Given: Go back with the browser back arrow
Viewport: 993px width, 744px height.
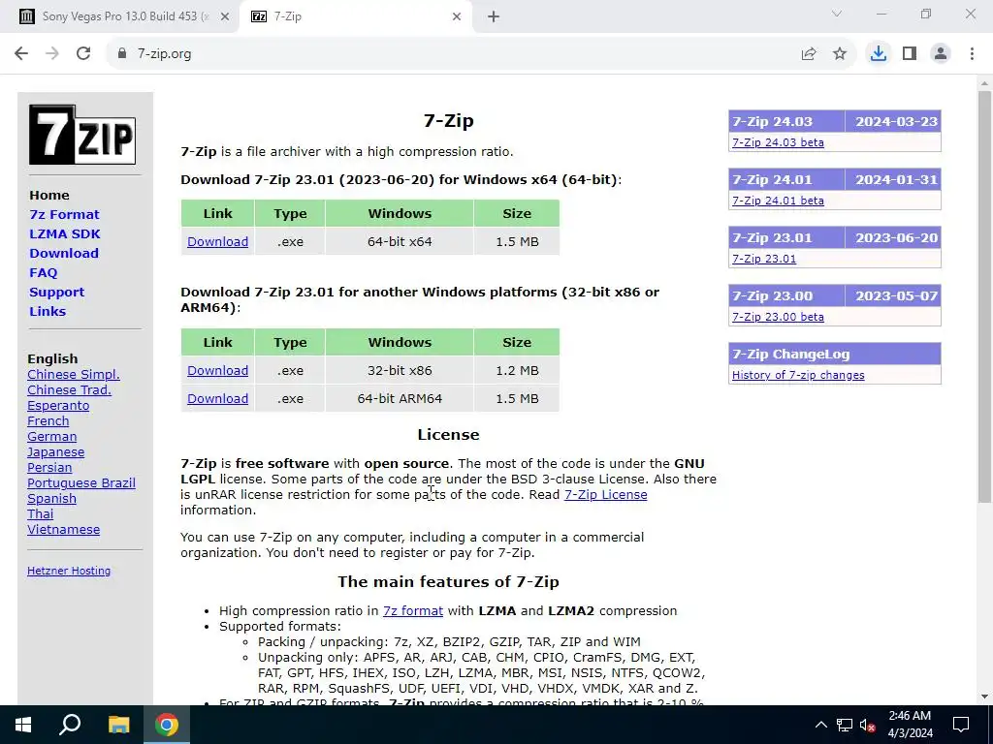Looking at the screenshot, I should point(21,54).
